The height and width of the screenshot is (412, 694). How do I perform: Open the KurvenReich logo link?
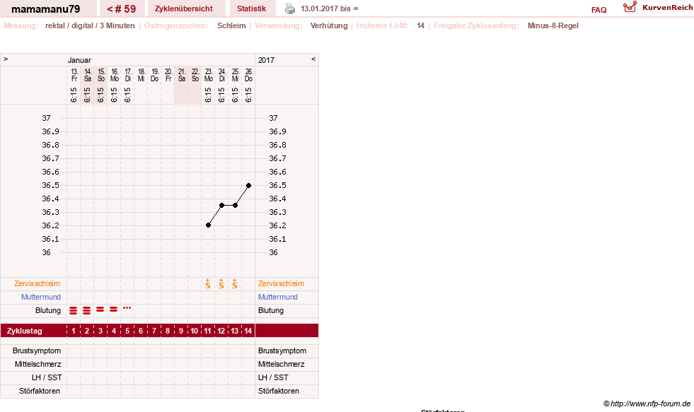pyautogui.click(x=658, y=8)
